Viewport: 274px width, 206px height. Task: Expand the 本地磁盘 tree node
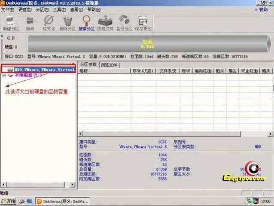click(4, 76)
